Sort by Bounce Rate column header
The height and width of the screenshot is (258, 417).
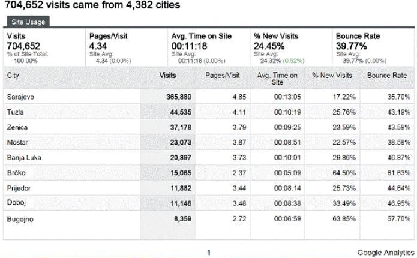(387, 76)
